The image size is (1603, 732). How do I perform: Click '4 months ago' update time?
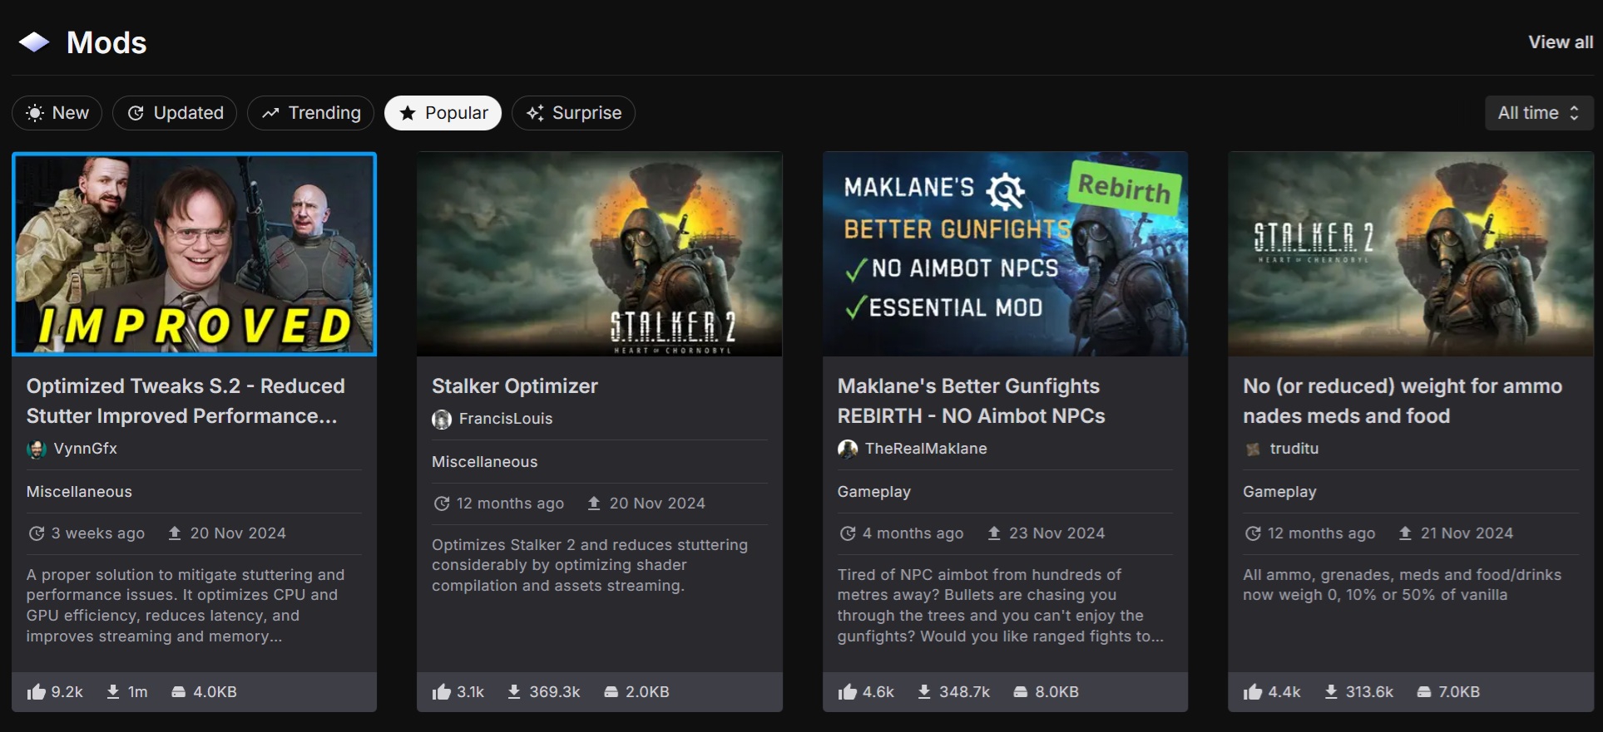pyautogui.click(x=913, y=533)
